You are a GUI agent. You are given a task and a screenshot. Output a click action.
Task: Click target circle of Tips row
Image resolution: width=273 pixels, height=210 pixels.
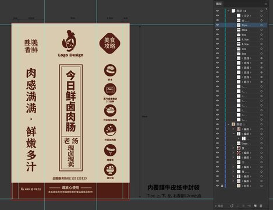(261, 25)
